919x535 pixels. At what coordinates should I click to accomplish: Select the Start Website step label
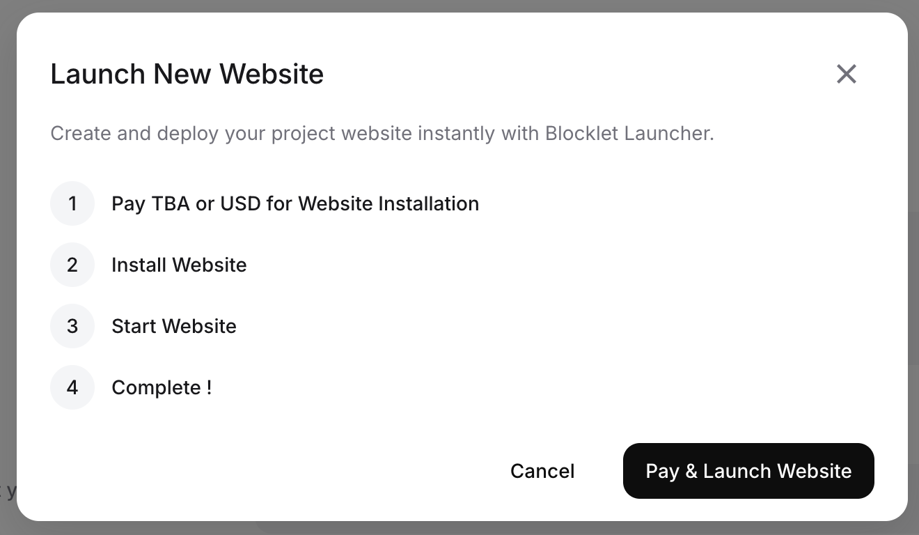click(x=174, y=326)
